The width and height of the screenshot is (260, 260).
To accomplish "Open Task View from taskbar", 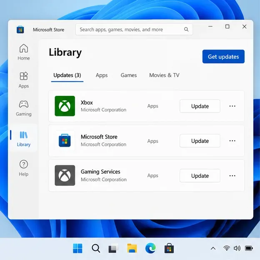I will point(113,248).
